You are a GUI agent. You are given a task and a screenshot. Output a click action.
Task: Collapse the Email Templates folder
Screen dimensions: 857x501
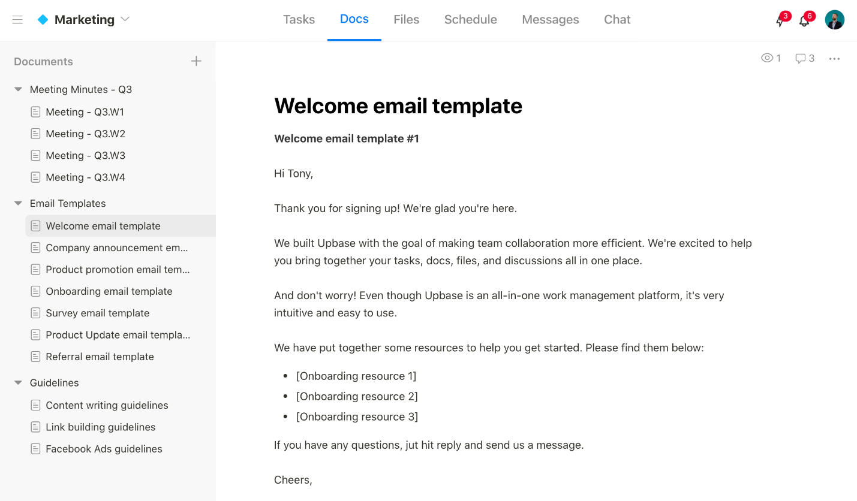pyautogui.click(x=18, y=203)
